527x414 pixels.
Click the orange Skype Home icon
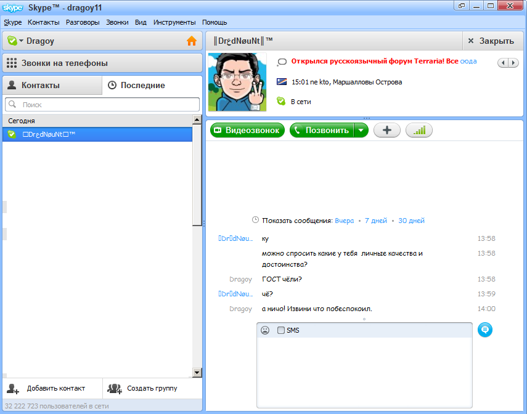(192, 41)
